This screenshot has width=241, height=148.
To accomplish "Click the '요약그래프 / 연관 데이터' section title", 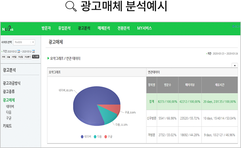I will click(65, 59).
